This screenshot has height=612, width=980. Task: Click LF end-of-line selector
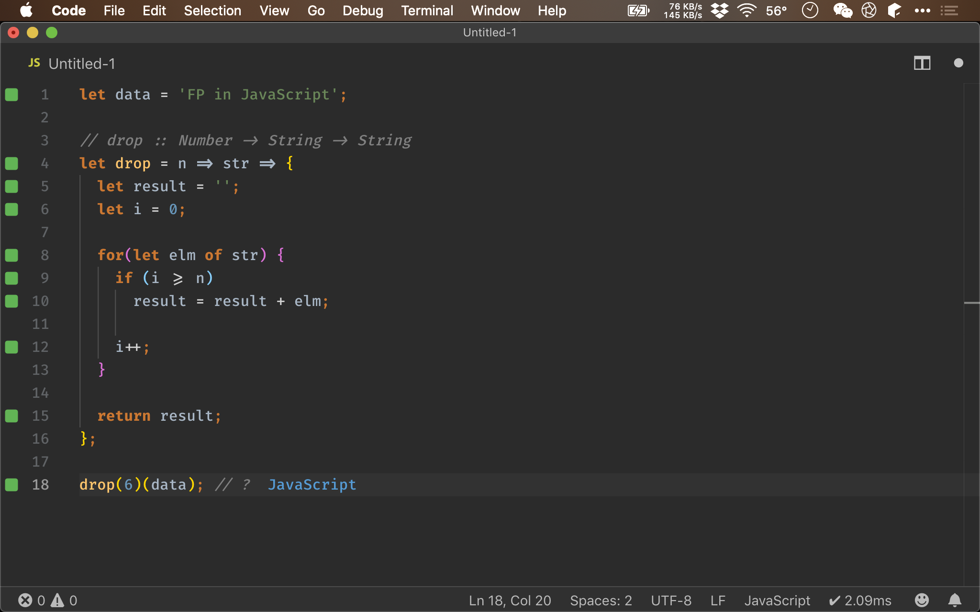click(x=718, y=600)
